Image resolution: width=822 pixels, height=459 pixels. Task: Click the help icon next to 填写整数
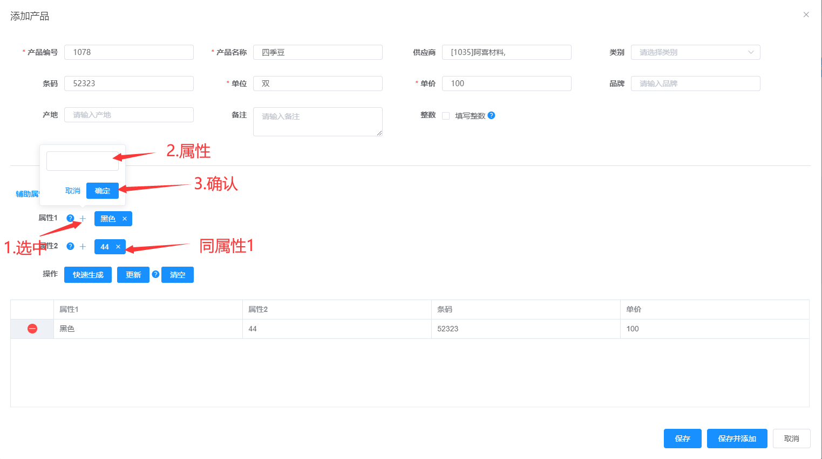(491, 115)
